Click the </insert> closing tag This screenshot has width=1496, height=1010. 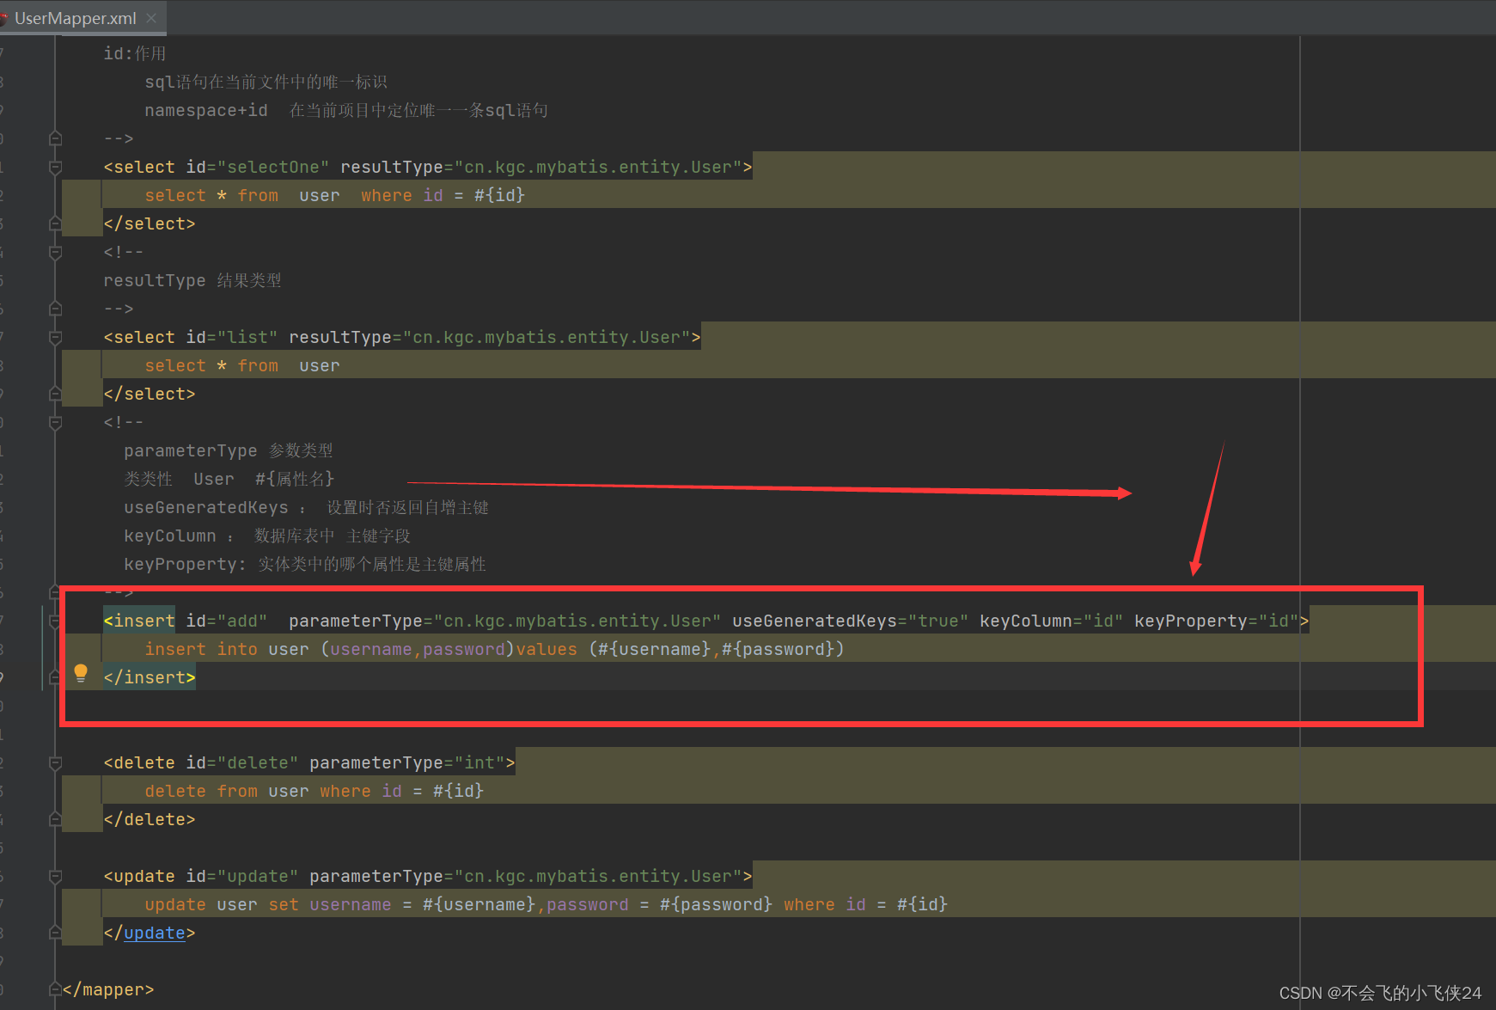[x=150, y=677]
